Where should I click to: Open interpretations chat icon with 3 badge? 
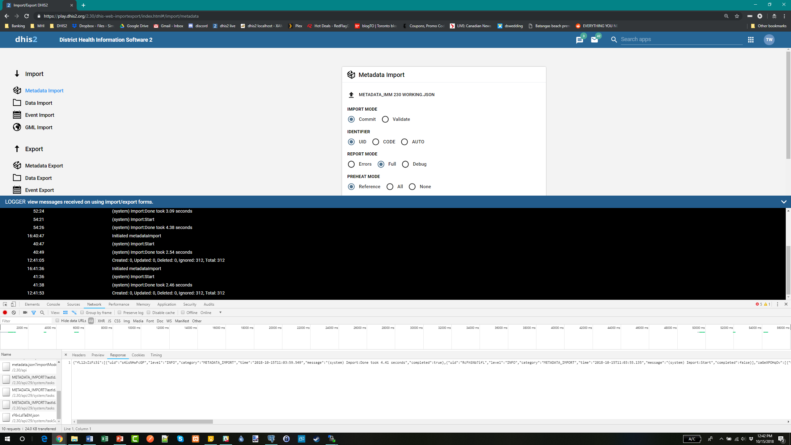579,40
